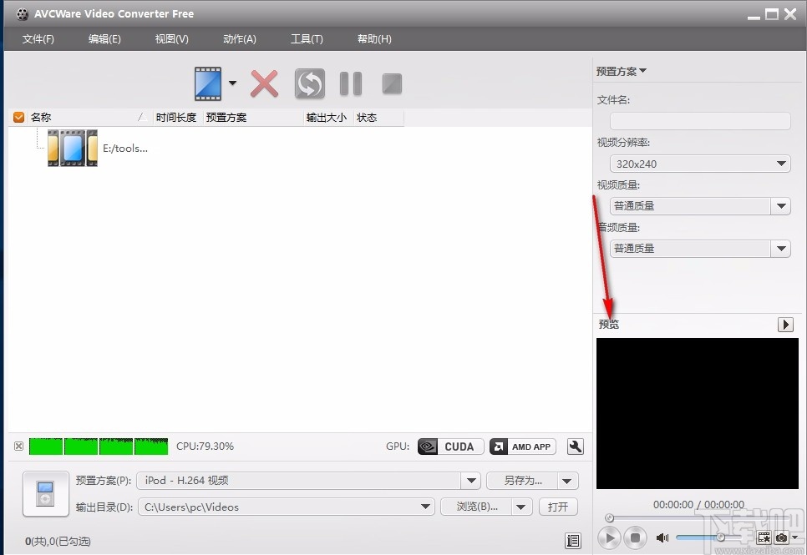Click the 打开 button to open output directory
Image resolution: width=807 pixels, height=555 pixels.
point(557,507)
